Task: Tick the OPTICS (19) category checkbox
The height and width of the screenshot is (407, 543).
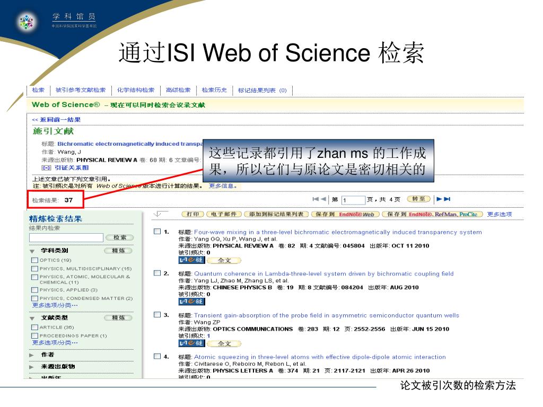Action: pyautogui.click(x=34, y=260)
